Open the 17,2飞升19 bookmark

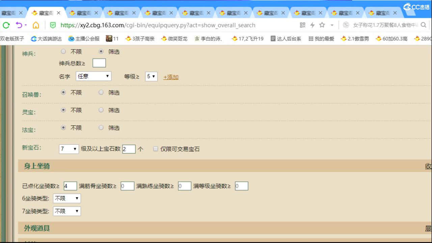[248, 38]
